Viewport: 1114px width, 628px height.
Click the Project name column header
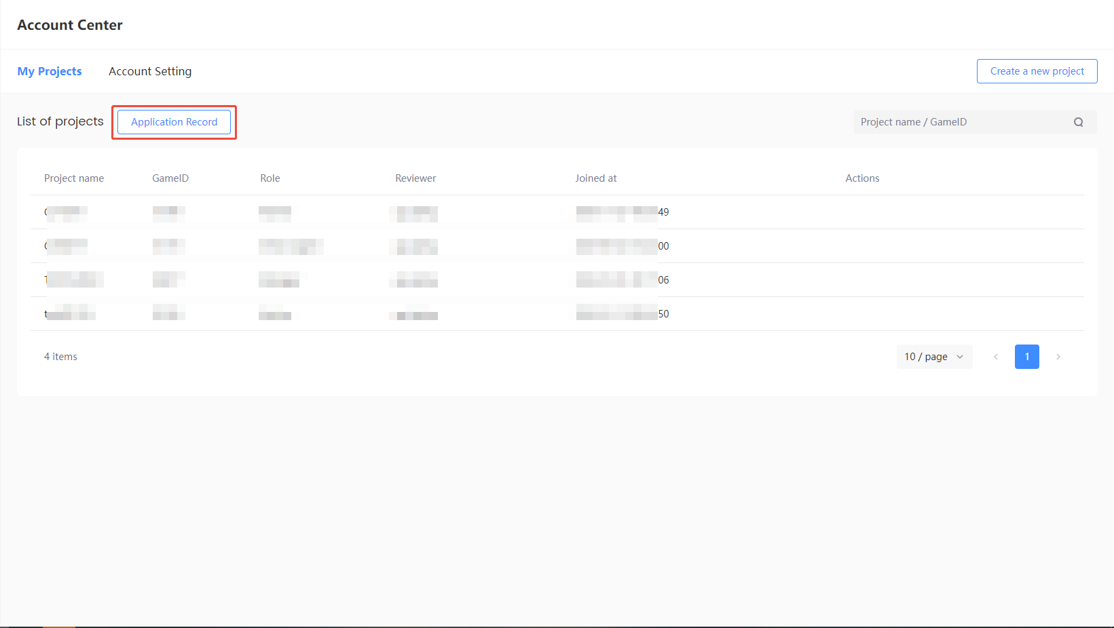74,178
